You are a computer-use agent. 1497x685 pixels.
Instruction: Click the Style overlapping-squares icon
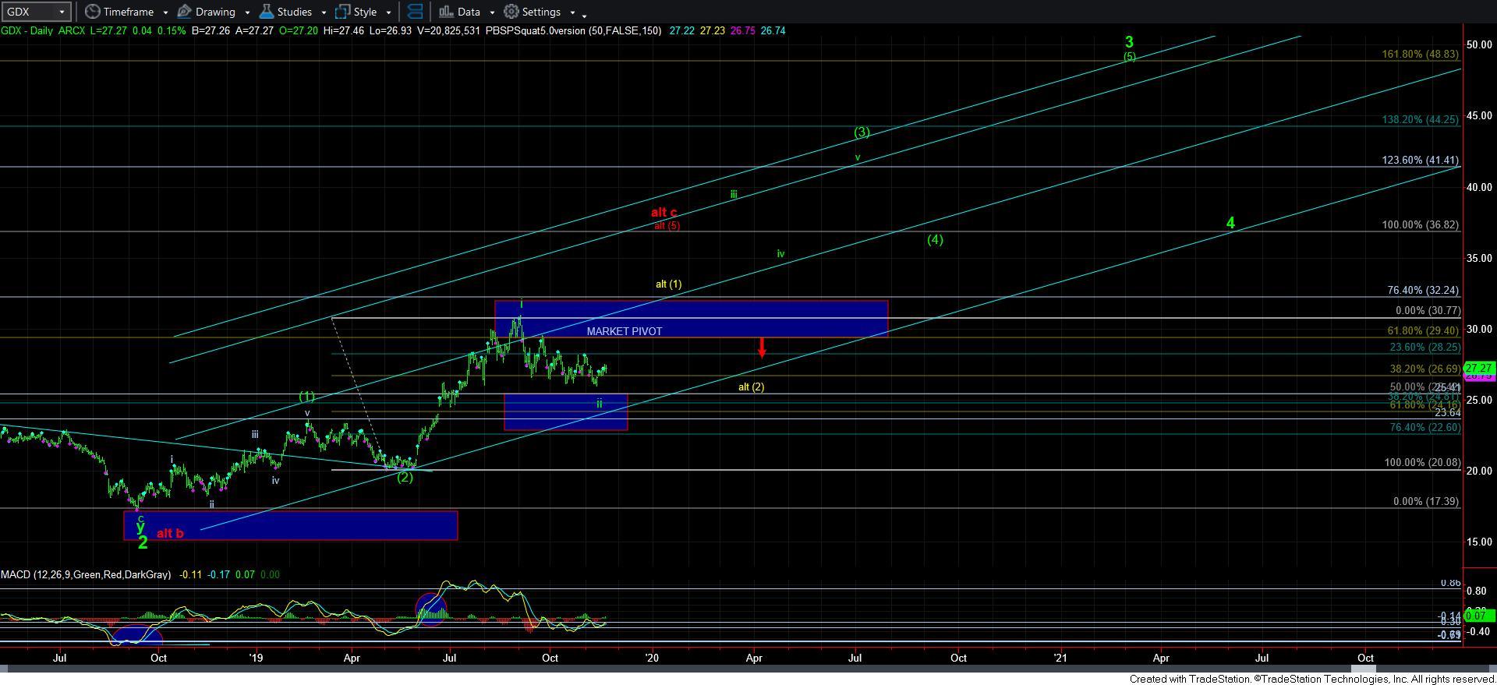[x=342, y=12]
